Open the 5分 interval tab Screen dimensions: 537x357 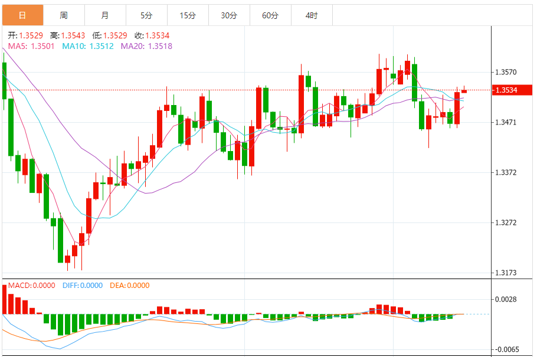pyautogui.click(x=146, y=15)
